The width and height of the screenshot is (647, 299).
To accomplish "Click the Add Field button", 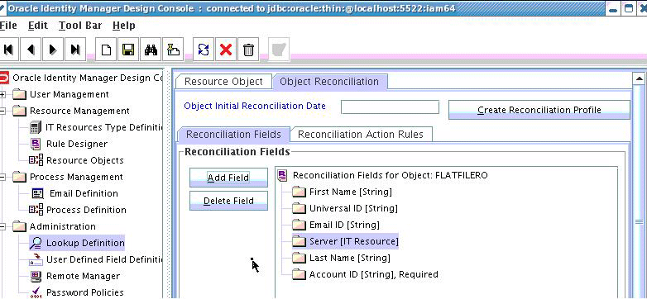I will 228,178.
